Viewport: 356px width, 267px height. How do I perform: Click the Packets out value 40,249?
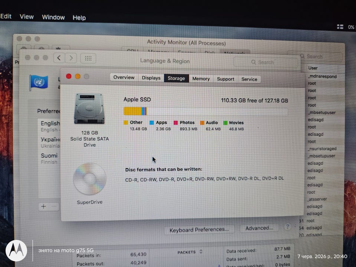(138, 263)
